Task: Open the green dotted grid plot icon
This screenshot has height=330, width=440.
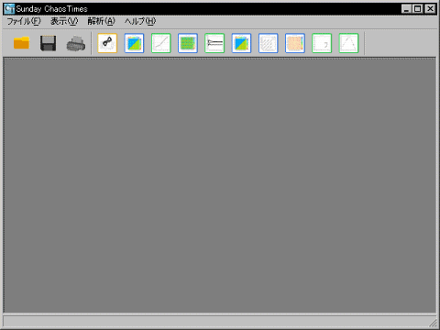Action: 188,43
